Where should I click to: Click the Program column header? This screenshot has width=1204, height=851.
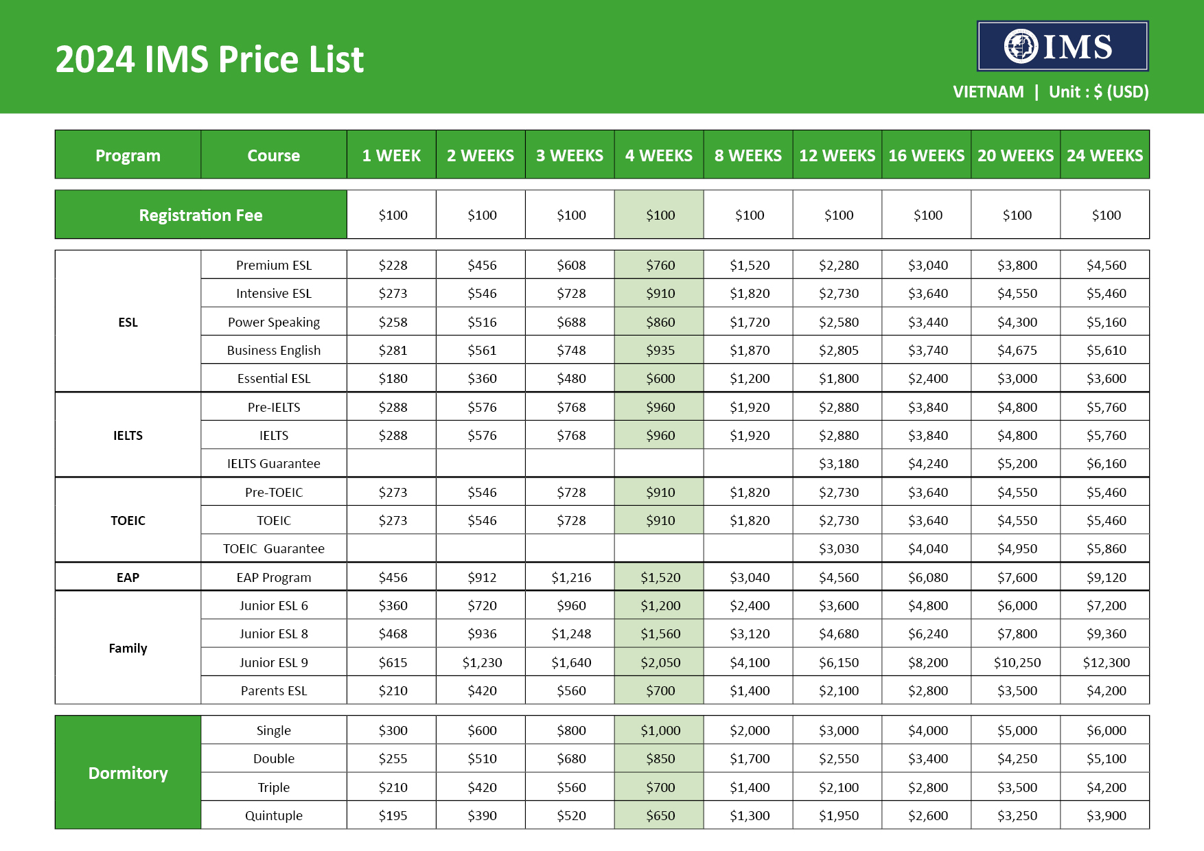tap(128, 156)
